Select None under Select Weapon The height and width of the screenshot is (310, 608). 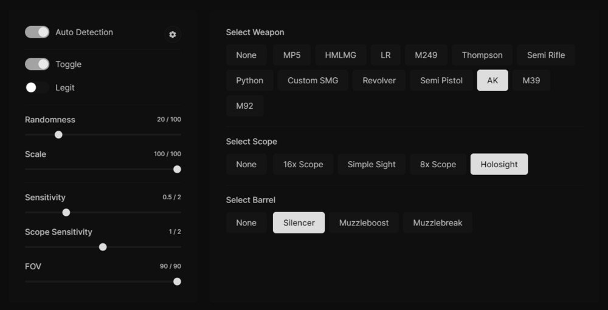pos(246,55)
